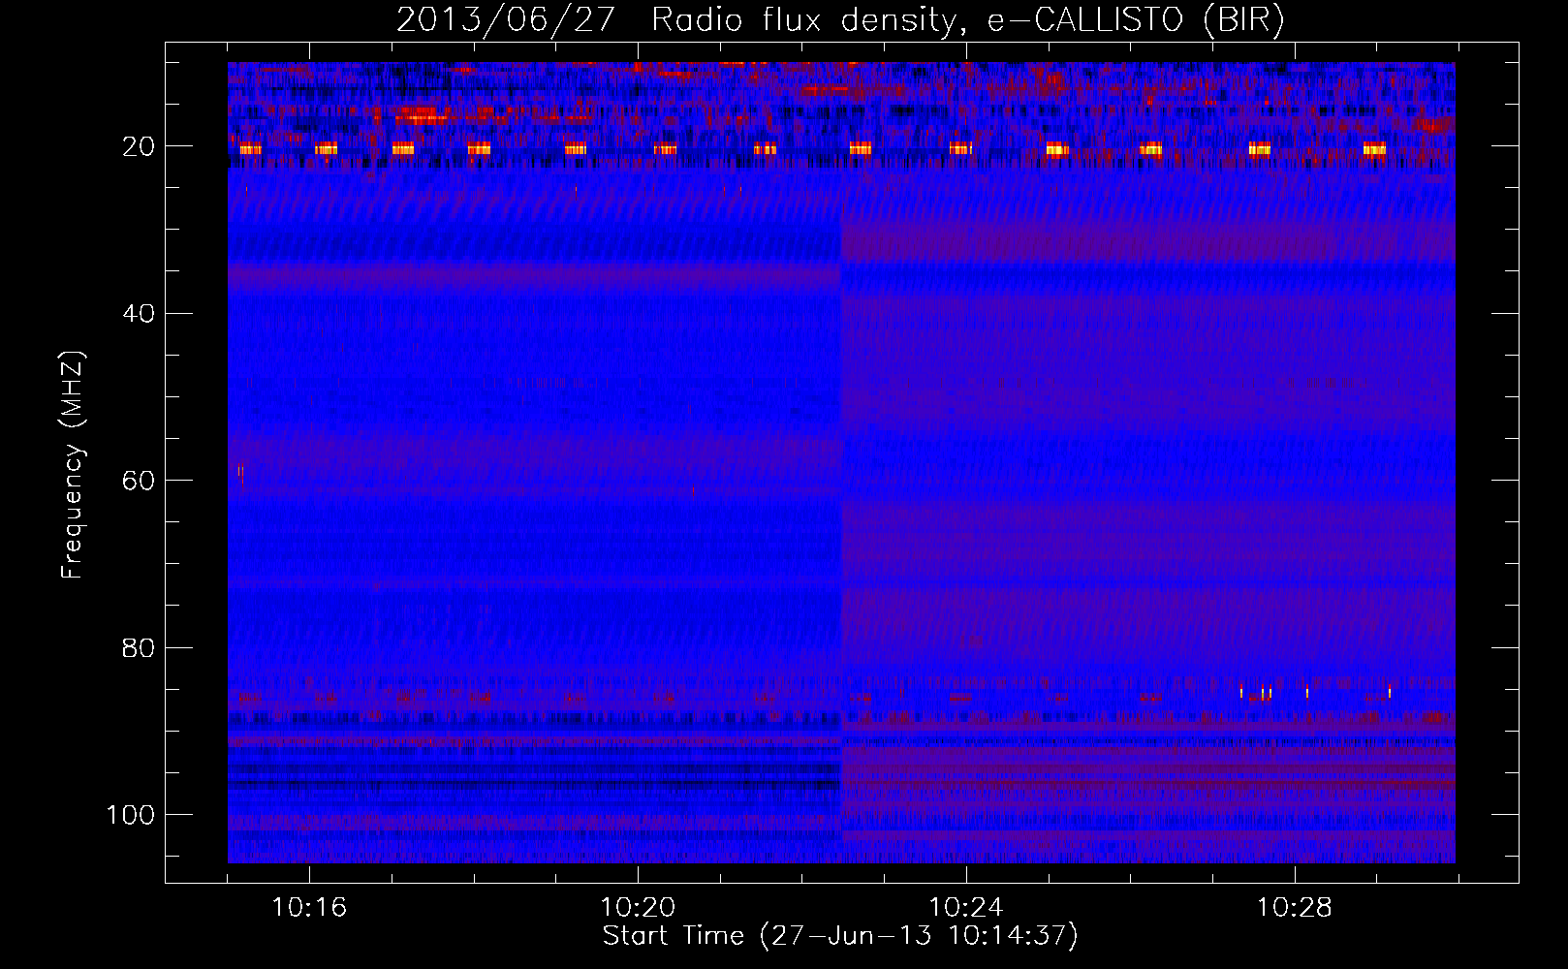Click the 10:16 time tick label

(x=309, y=908)
